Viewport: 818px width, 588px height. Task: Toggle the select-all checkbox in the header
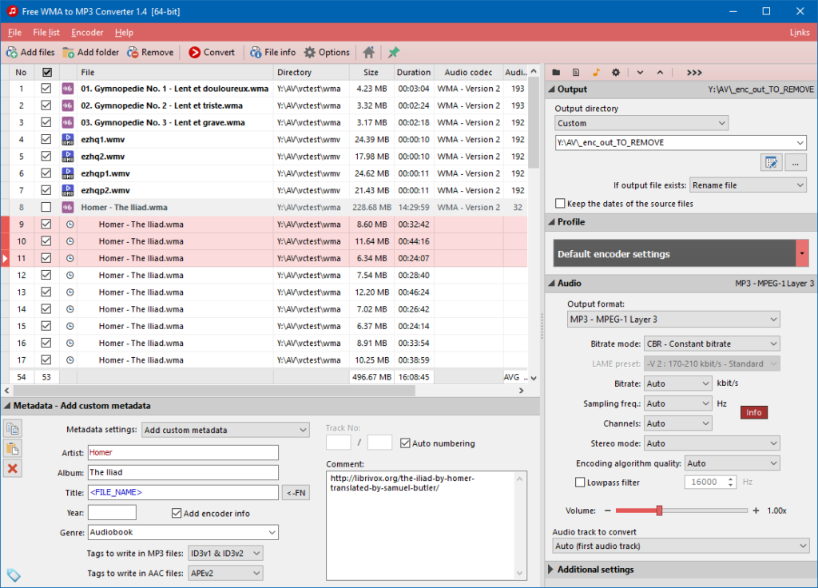click(47, 73)
